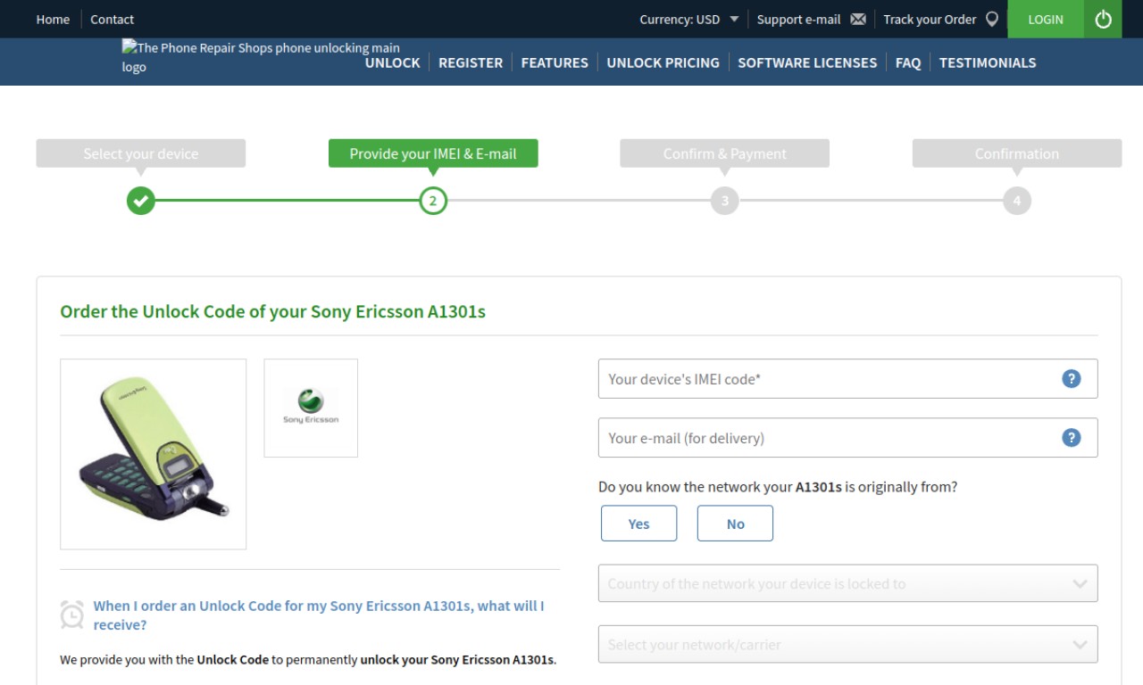Click the Confirm & Payment step label
Image resolution: width=1143 pixels, height=685 pixels.
pyautogui.click(x=724, y=153)
